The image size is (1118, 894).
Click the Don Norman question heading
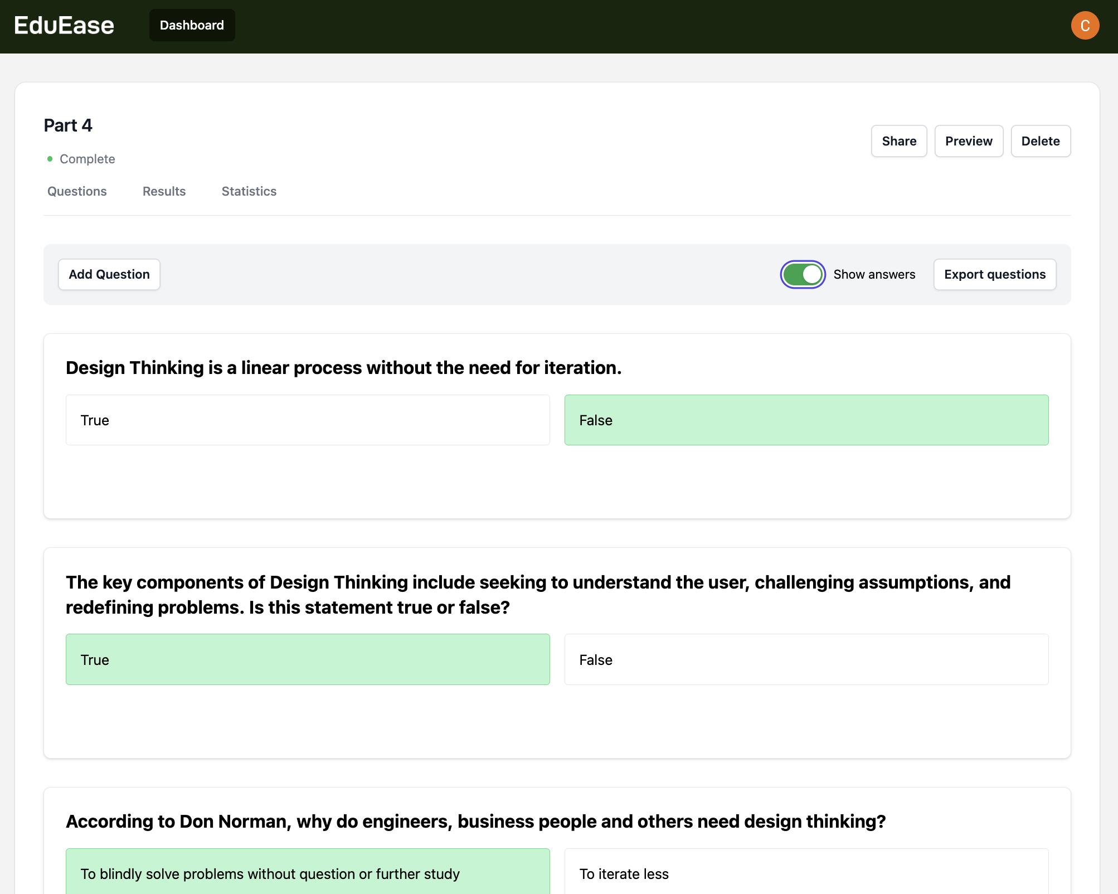click(x=475, y=822)
